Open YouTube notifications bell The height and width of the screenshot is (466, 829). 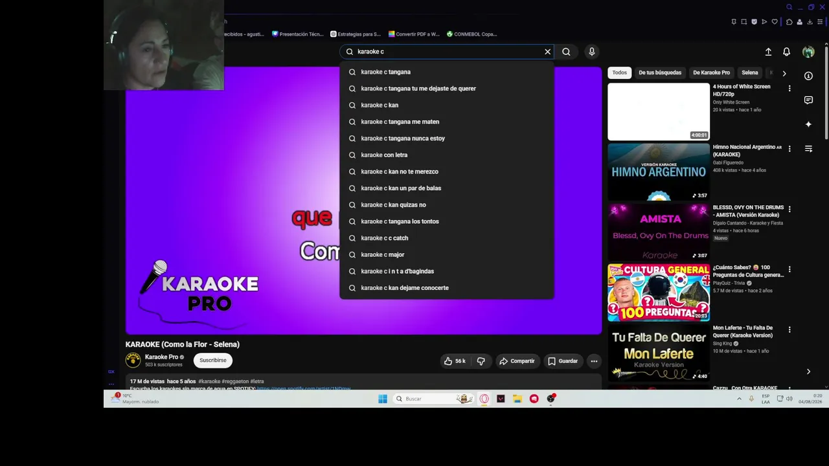point(786,52)
